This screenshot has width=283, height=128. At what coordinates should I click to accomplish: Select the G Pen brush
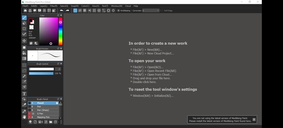(x=43, y=114)
